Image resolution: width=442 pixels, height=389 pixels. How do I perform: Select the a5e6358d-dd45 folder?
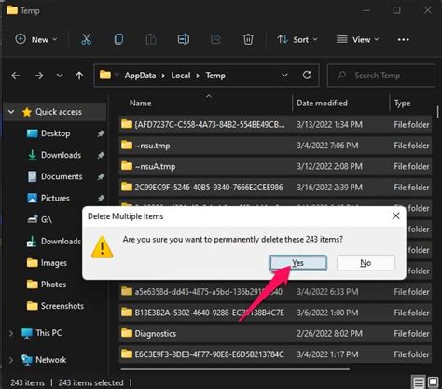tap(275, 292)
